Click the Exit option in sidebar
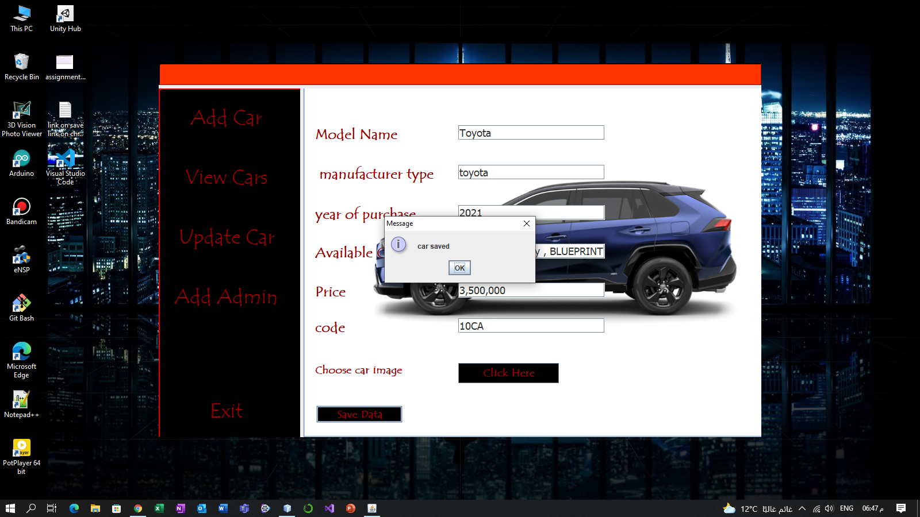Screen dimensions: 920x517 tap(227, 411)
